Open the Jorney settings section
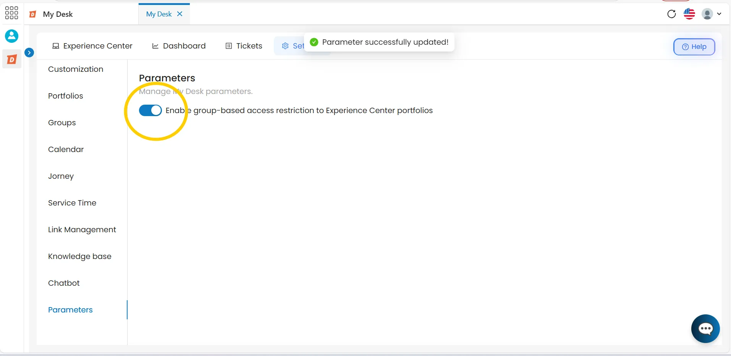This screenshot has width=731, height=356. click(61, 176)
